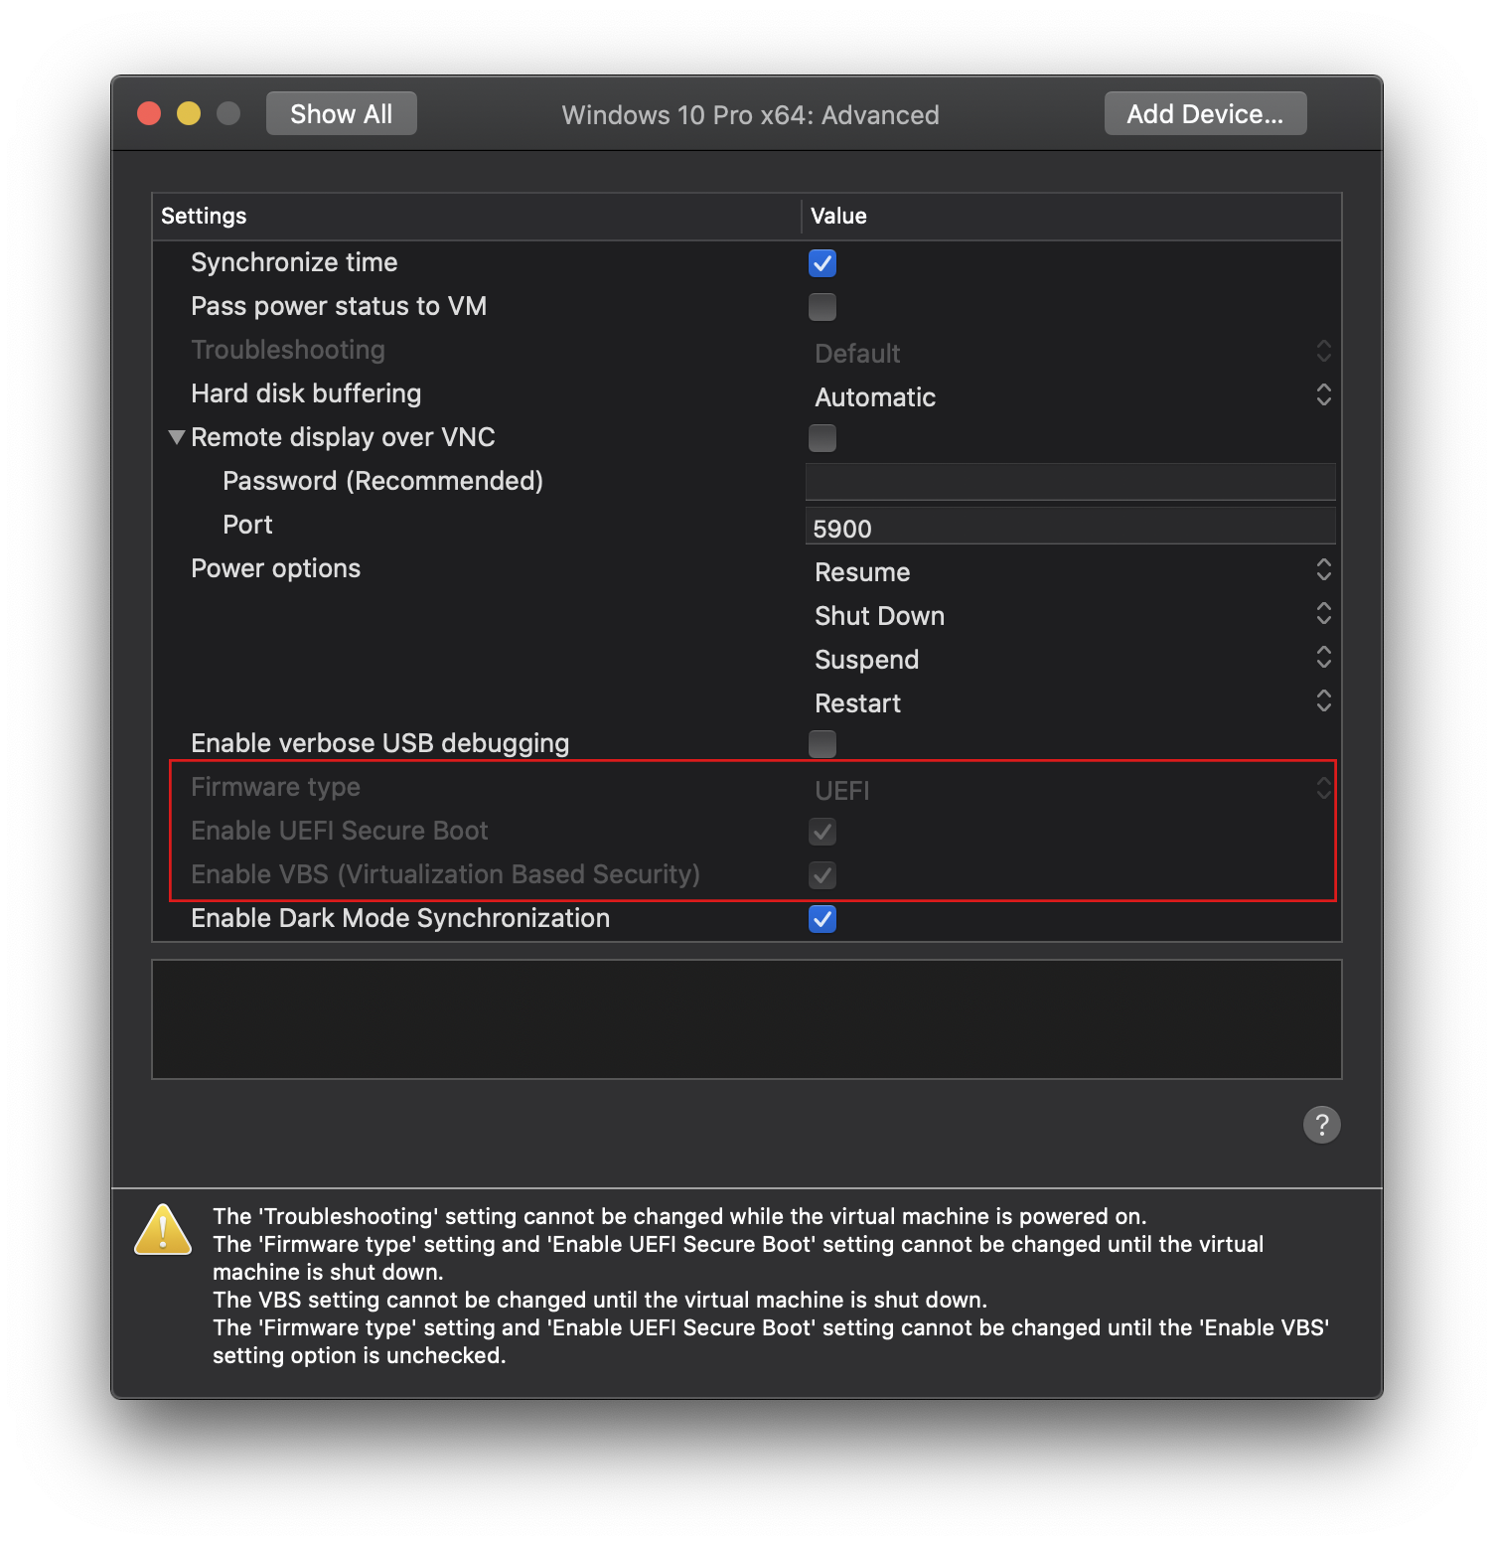Open the Shut Down power option dropdown
Screen dimensions: 1494x1546
1072,615
